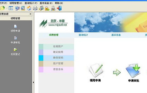This screenshot has height=93, width=147.
Task: Select 修改密码 in the side menu
Action: (x=56, y=58)
